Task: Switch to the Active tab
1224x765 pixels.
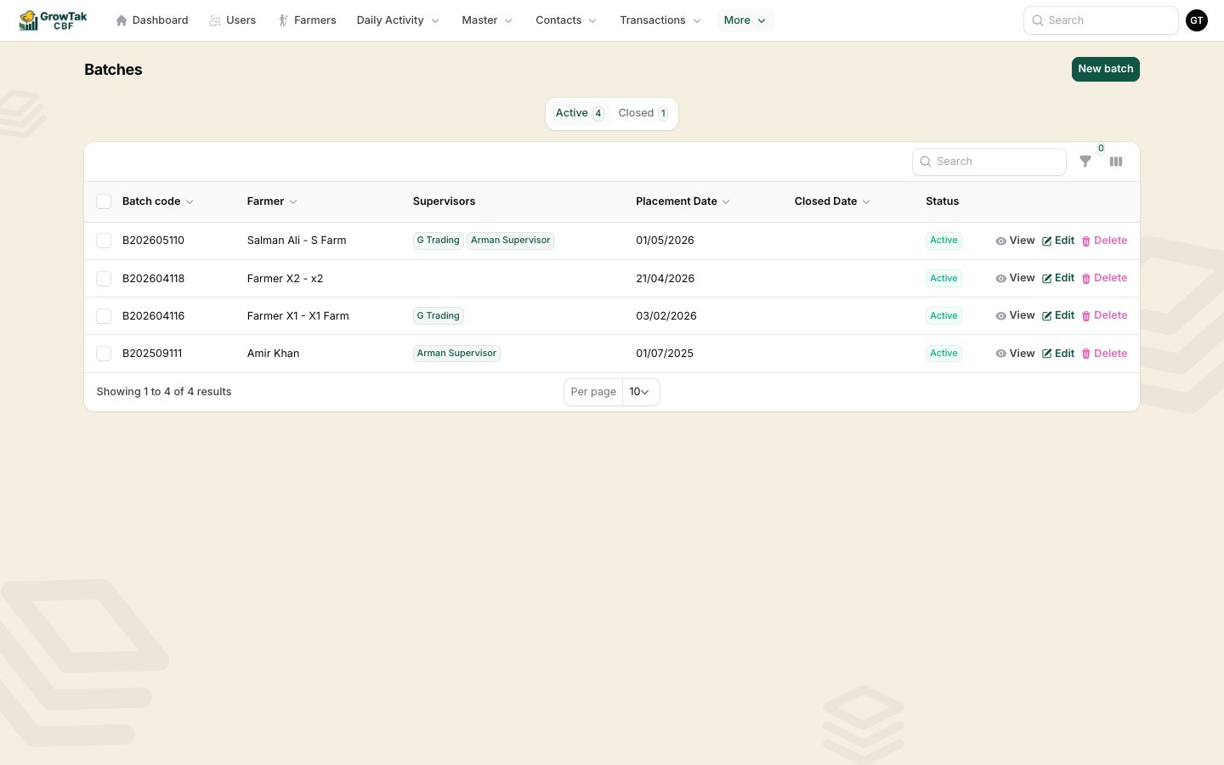Action: 580,113
